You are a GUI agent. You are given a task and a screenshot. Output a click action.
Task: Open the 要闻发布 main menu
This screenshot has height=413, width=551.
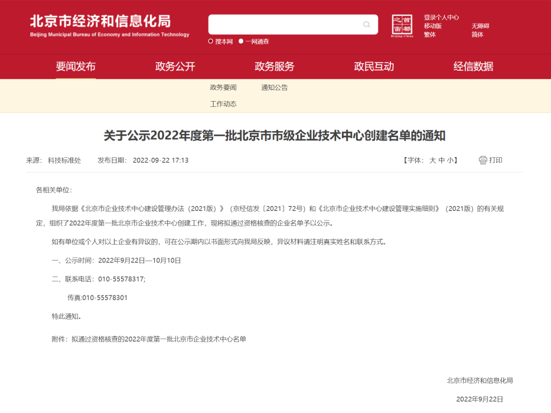tap(76, 66)
